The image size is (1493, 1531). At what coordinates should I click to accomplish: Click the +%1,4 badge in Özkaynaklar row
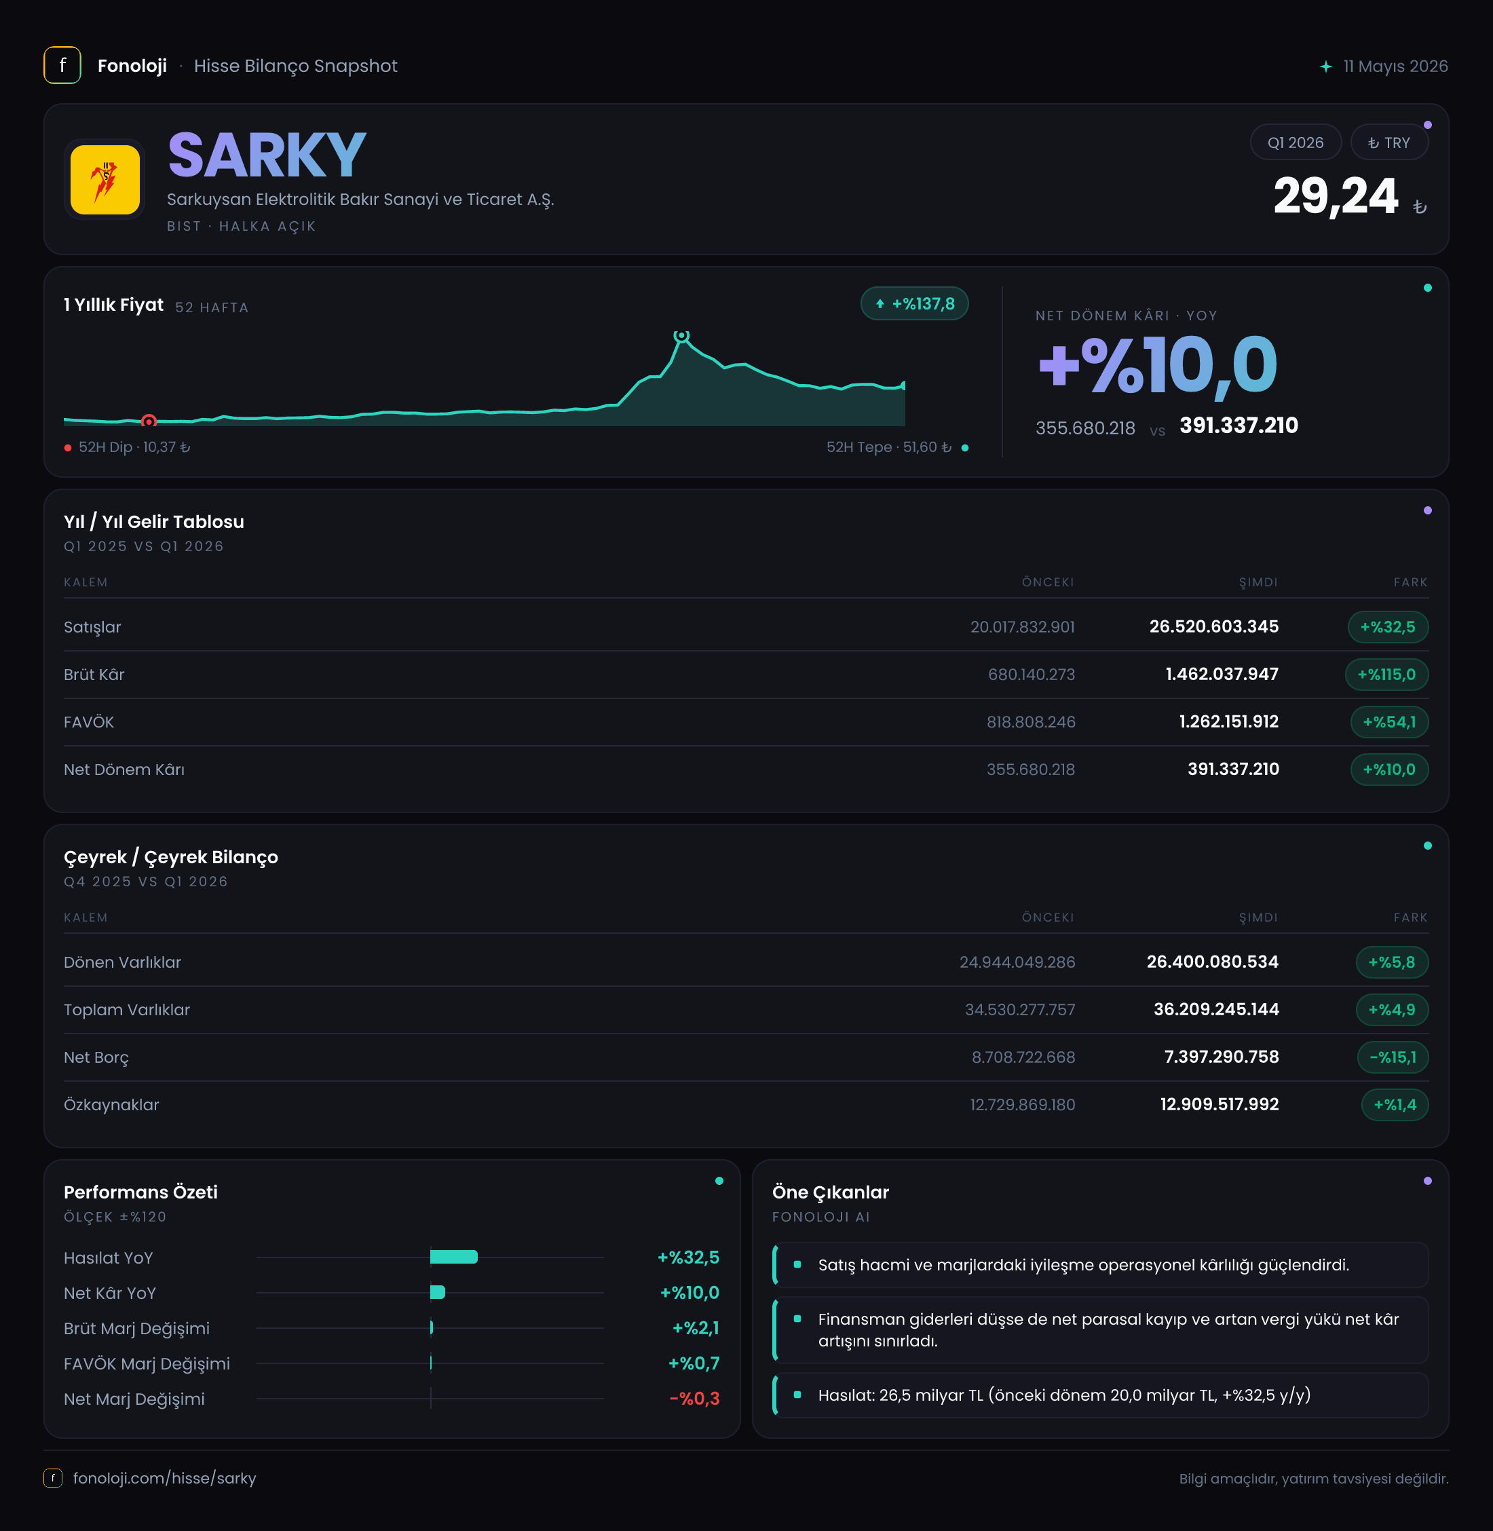click(x=1394, y=1104)
